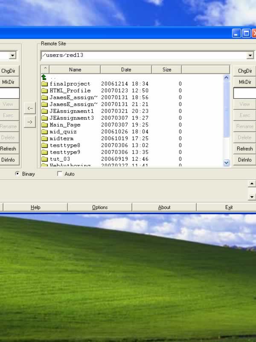The height and width of the screenshot is (342, 256).
Task: Click the remote side filter input field
Action: pos(244,93)
